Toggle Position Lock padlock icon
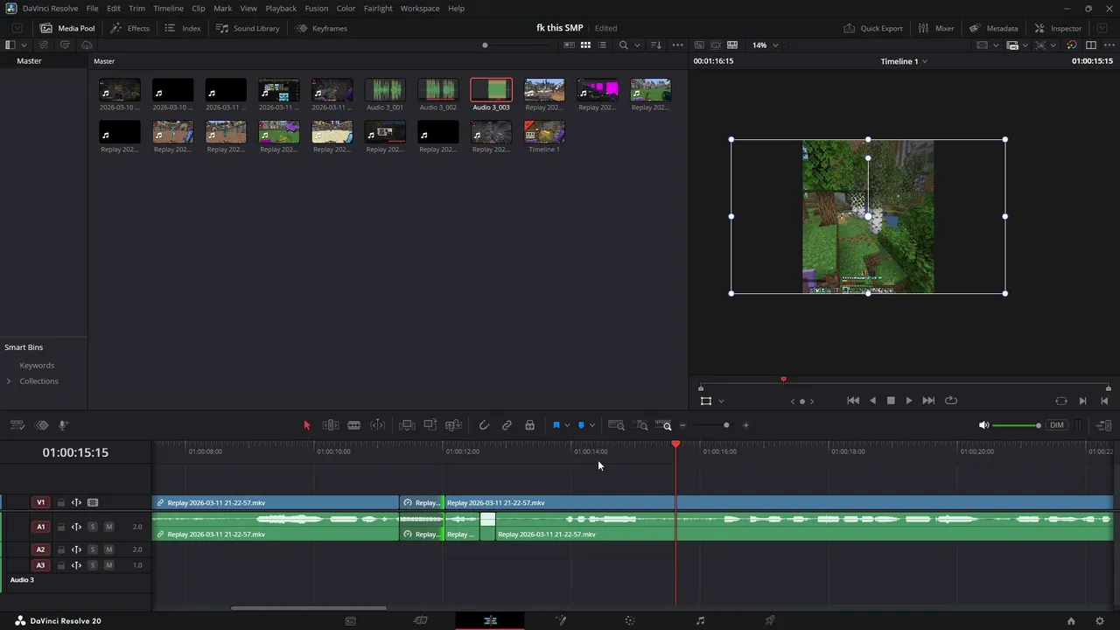This screenshot has width=1120, height=630. (x=530, y=425)
